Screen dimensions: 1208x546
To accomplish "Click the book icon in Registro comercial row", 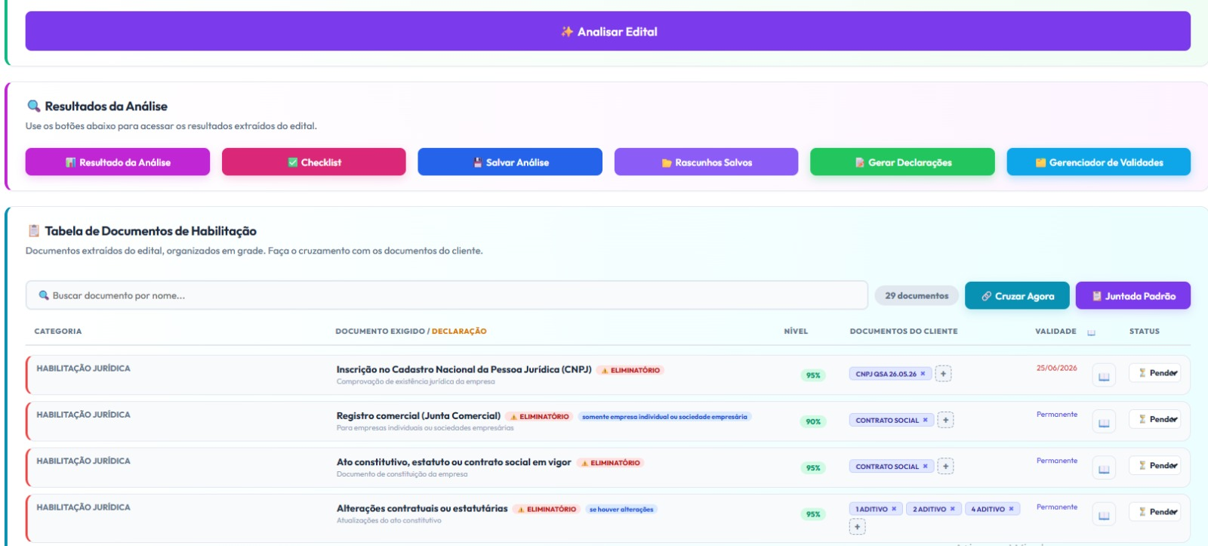I will tap(1104, 422).
